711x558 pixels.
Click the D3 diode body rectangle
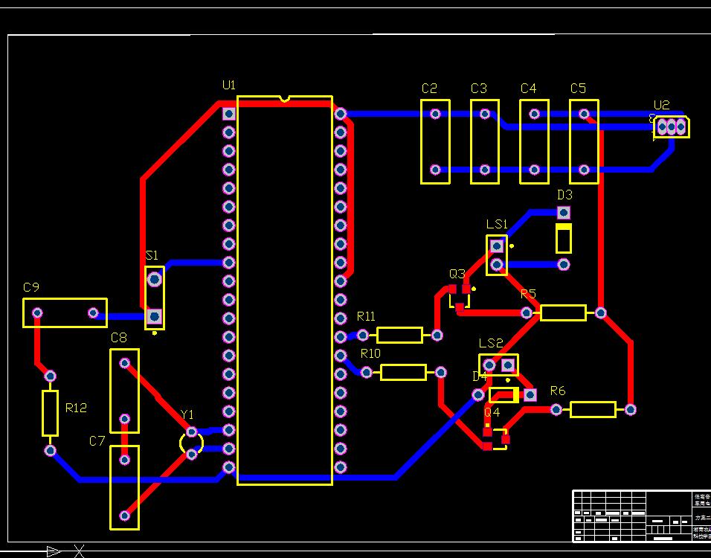564,238
